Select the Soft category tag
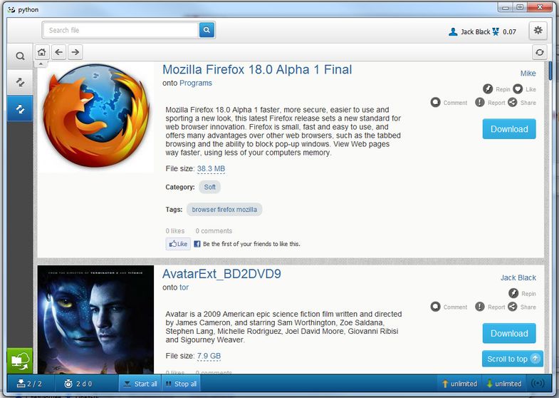 pos(209,187)
